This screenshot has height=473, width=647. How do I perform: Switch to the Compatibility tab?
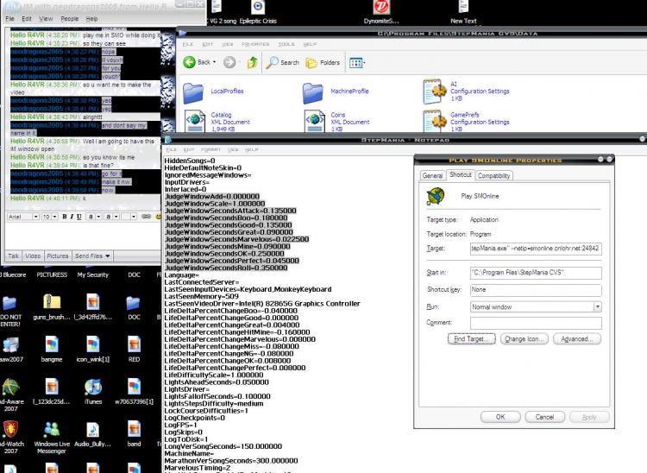[x=494, y=175]
